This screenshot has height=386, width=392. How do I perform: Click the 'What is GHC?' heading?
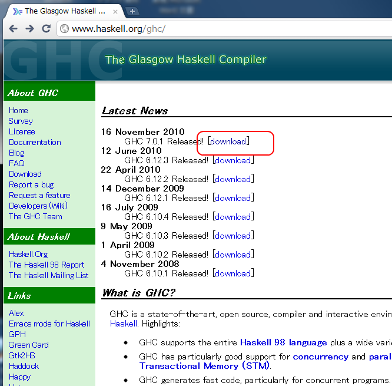139,293
